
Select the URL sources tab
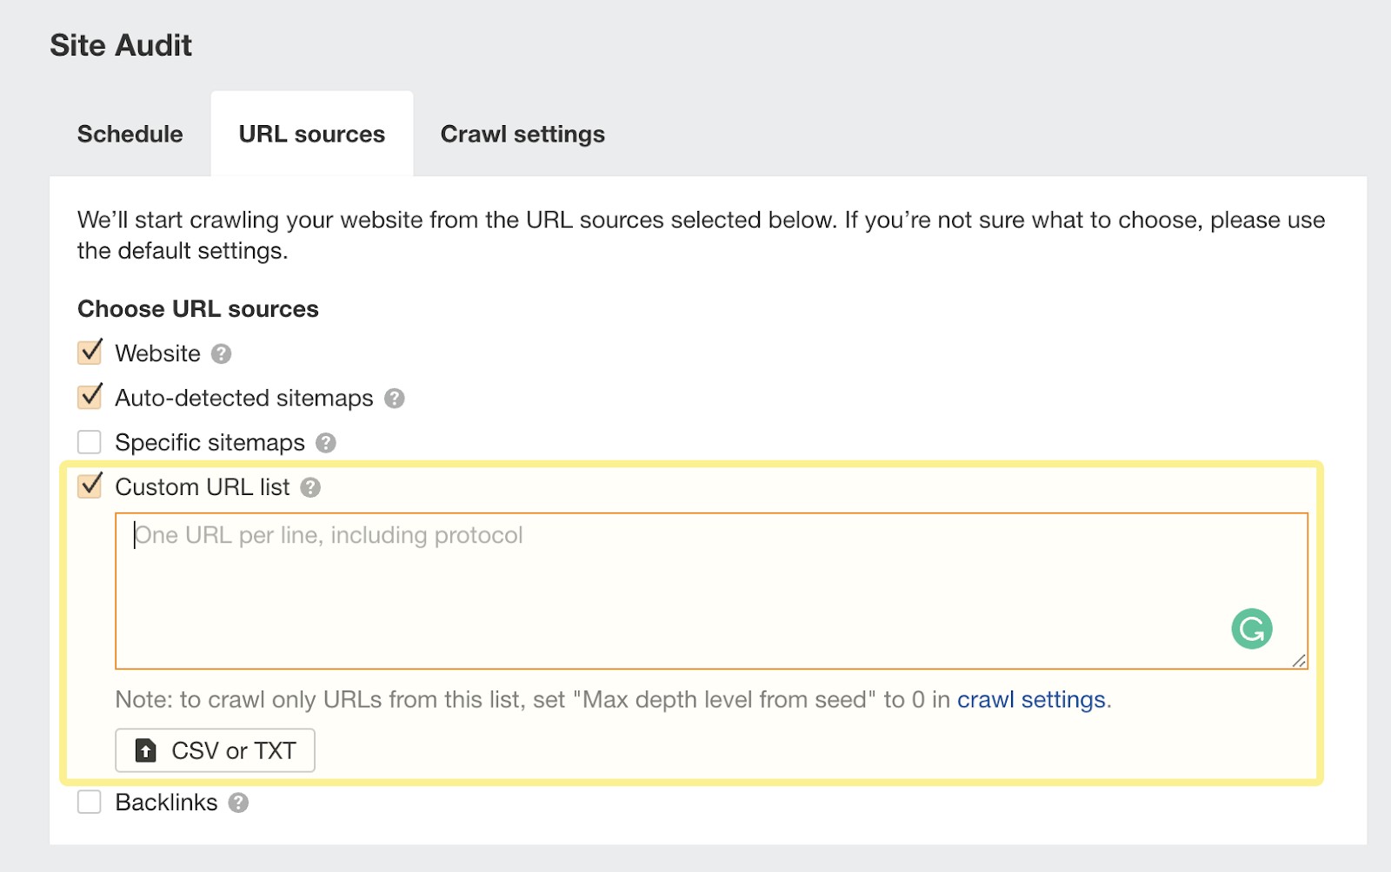pyautogui.click(x=311, y=134)
